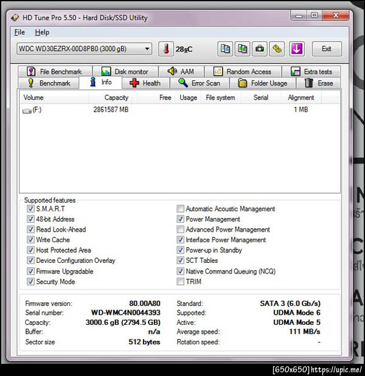The height and width of the screenshot is (376, 365).
Task: Click the serial number WD-WMC4N0044393
Action: [x=126, y=313]
